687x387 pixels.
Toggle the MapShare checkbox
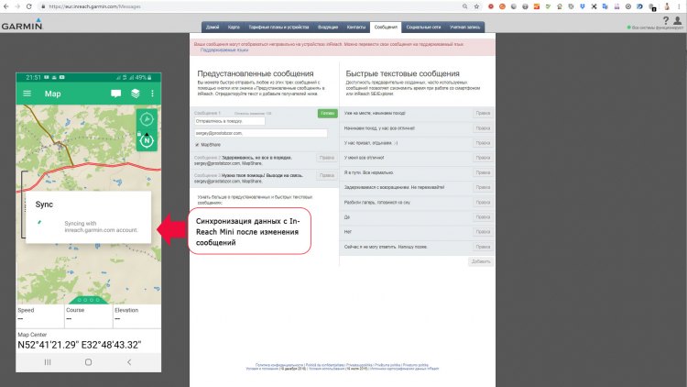tap(197, 145)
